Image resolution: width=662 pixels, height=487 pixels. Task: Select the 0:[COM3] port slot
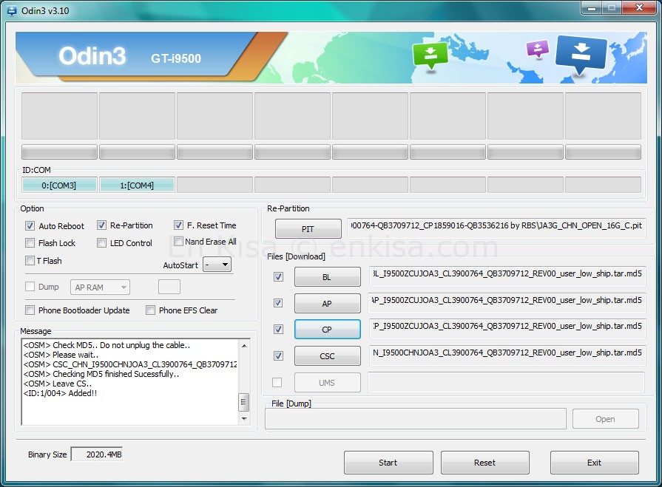click(59, 185)
